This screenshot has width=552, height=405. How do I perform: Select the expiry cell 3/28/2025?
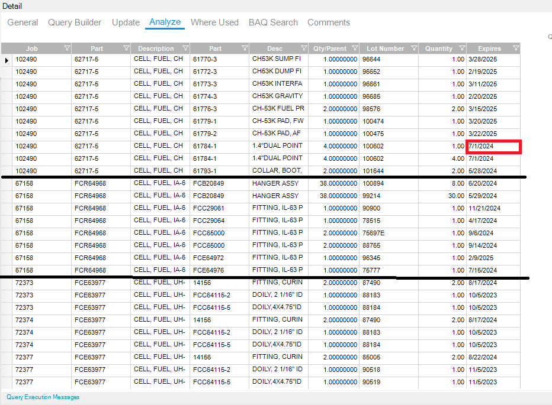coord(493,59)
